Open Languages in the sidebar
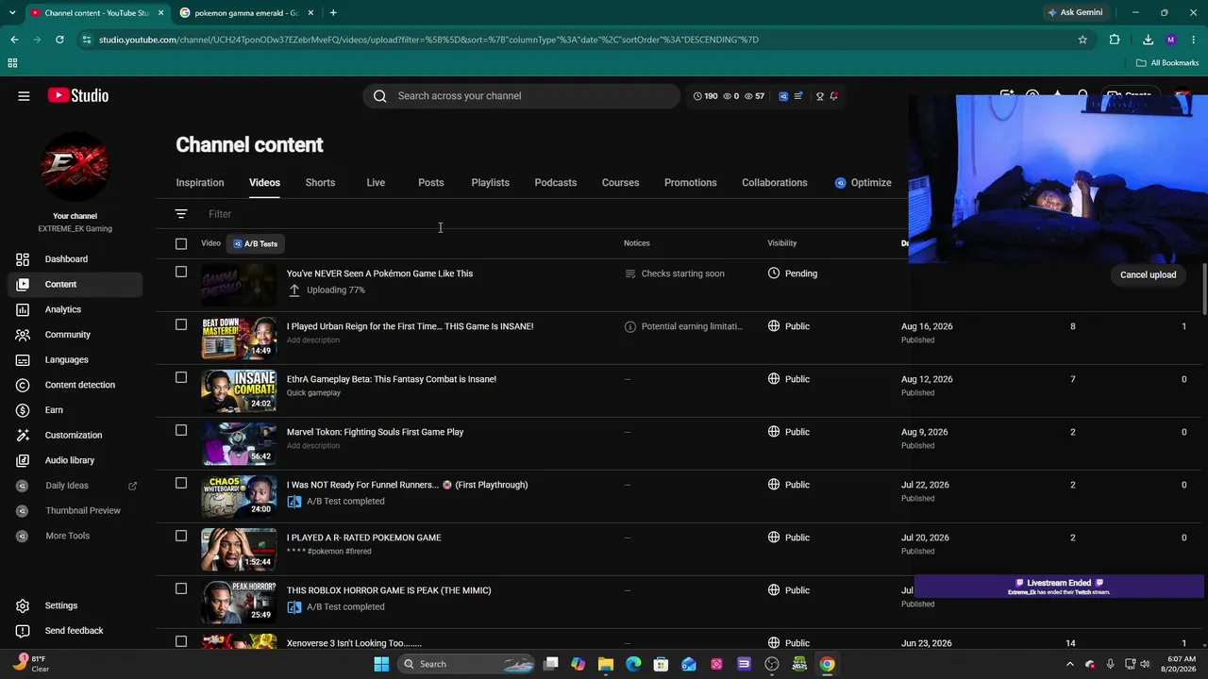1208x679 pixels. 66,360
